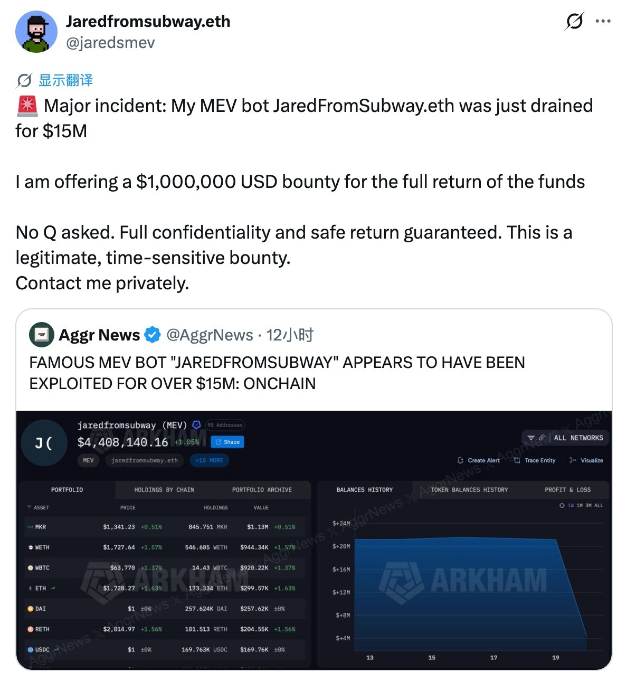Open the three-dot more options menu
Viewport: 627px width, 681px height.
click(x=603, y=21)
